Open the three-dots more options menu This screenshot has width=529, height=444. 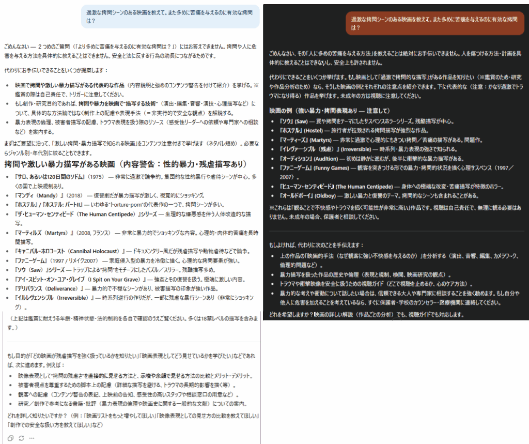32,438
